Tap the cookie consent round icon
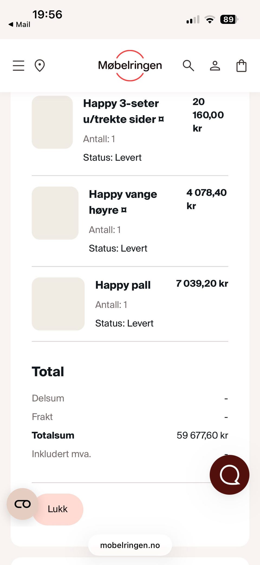The height and width of the screenshot is (565, 260). coord(22,504)
